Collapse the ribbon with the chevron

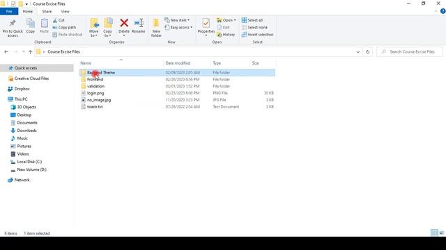click(436, 11)
